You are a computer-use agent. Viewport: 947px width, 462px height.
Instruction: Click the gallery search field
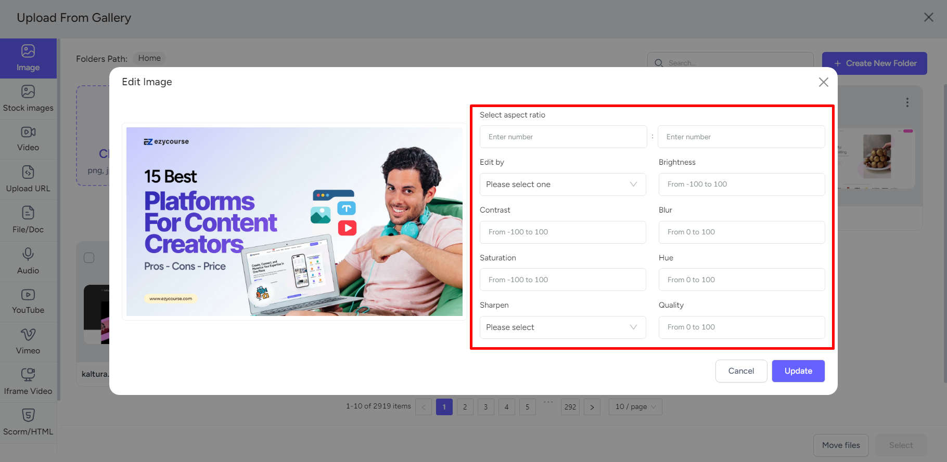coord(731,63)
